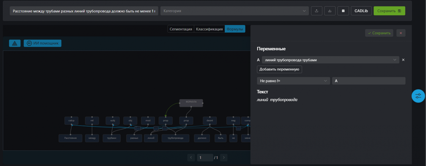The height and width of the screenshot is (166, 426).
Task: Open the floating settings sliders button
Action: coord(418,96)
